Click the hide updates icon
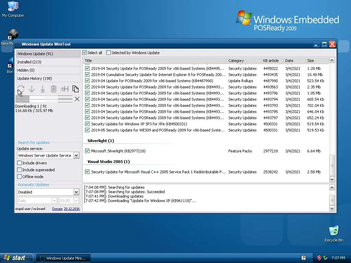The width and height of the screenshot is (351, 263). 64,89
